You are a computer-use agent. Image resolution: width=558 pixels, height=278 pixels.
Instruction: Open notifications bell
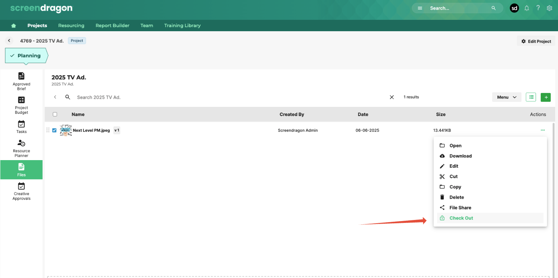[527, 8]
